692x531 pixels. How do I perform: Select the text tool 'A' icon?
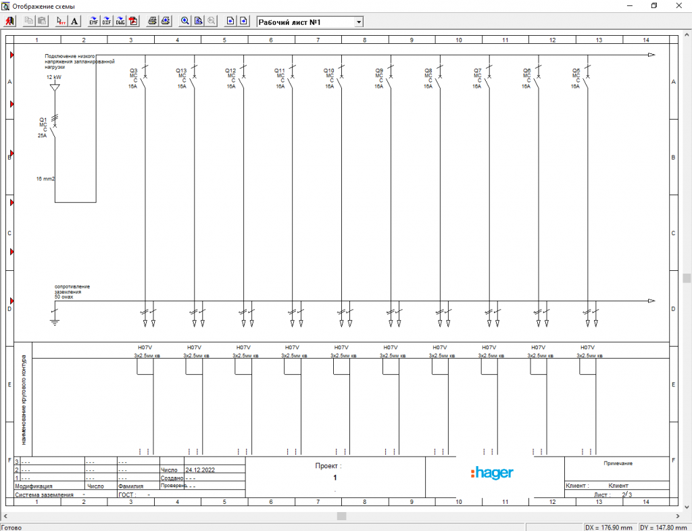[x=74, y=22]
